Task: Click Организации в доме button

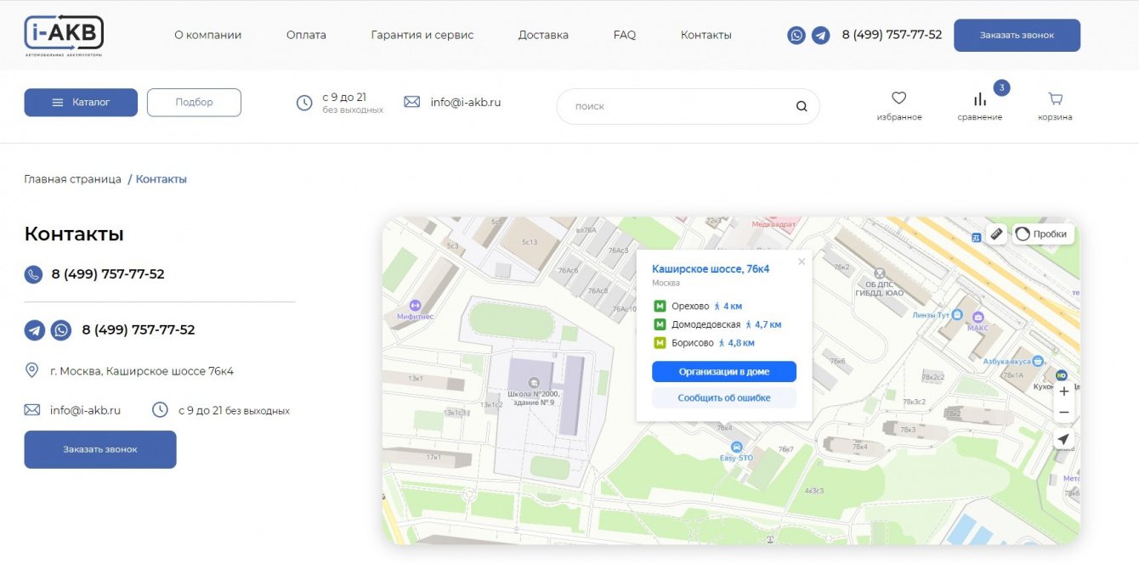Action: (724, 372)
